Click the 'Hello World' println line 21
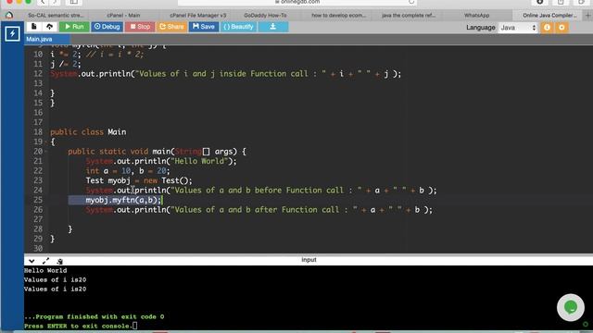 click(x=161, y=161)
